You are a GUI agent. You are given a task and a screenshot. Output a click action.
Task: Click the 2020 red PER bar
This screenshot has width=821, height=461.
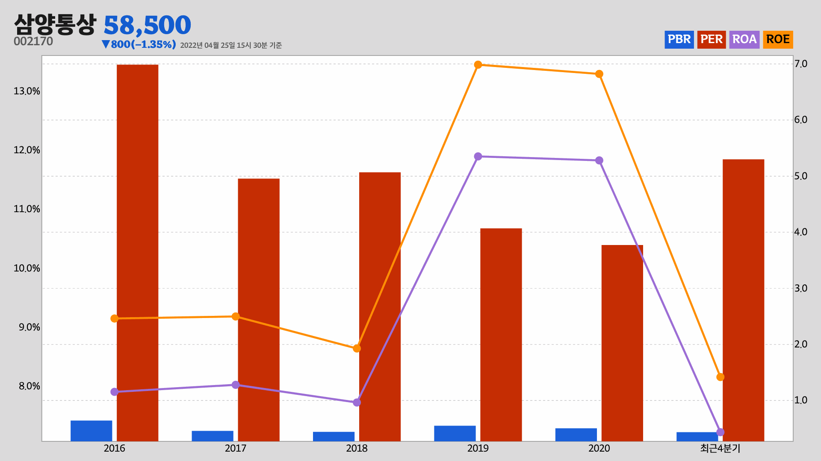pyautogui.click(x=622, y=341)
